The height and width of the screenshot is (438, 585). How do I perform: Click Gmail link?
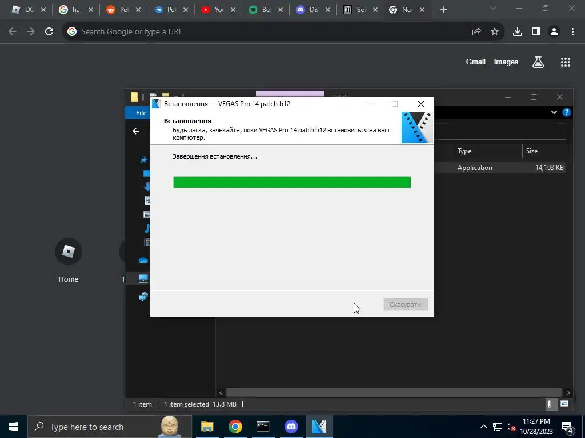(x=476, y=62)
